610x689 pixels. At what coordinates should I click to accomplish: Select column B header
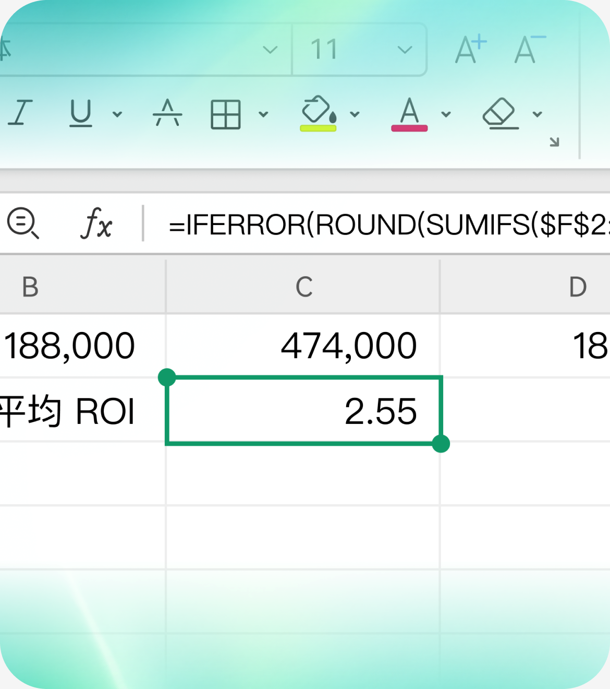[x=82, y=287]
